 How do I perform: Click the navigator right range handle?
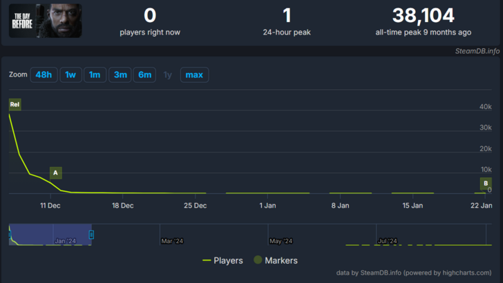[91, 235]
